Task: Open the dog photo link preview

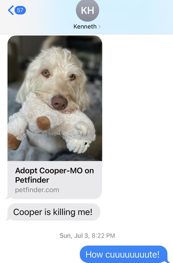Action: click(x=55, y=98)
